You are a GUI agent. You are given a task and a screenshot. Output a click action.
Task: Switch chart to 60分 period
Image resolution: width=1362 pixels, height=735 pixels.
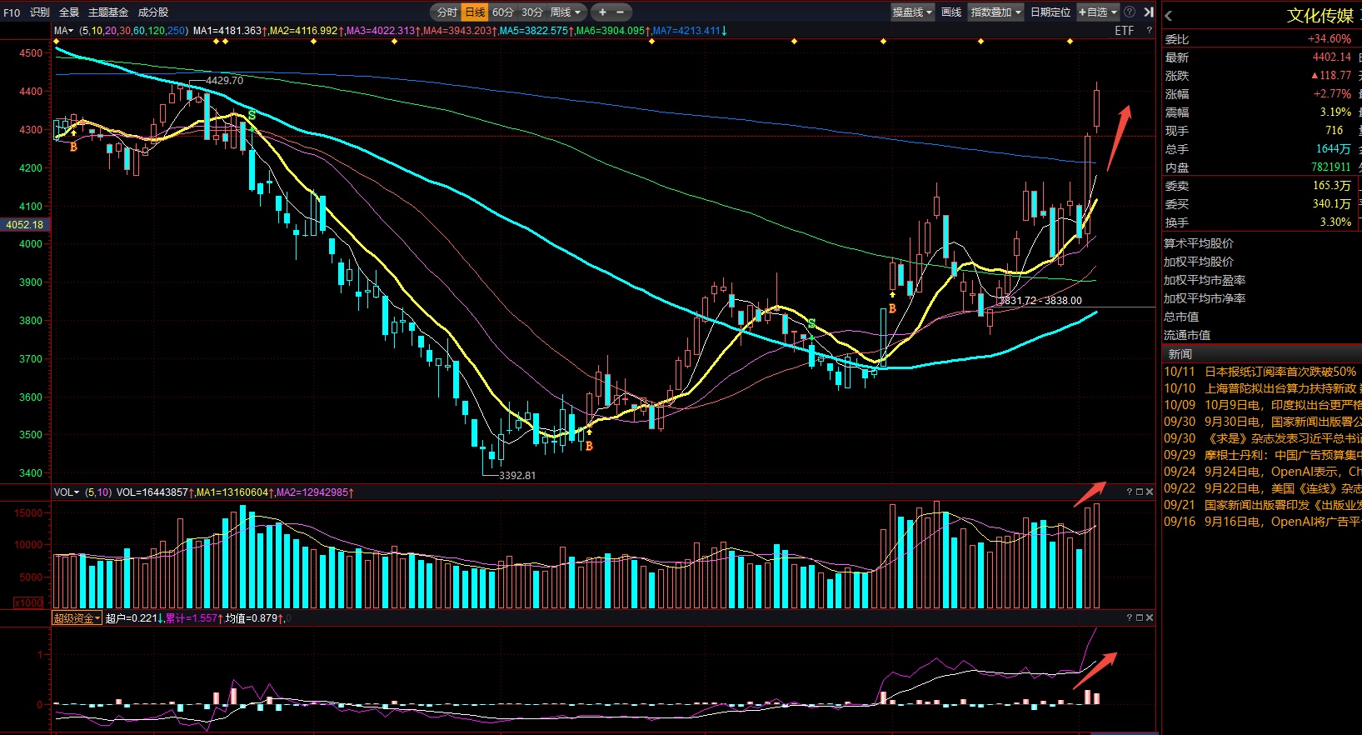(x=503, y=12)
